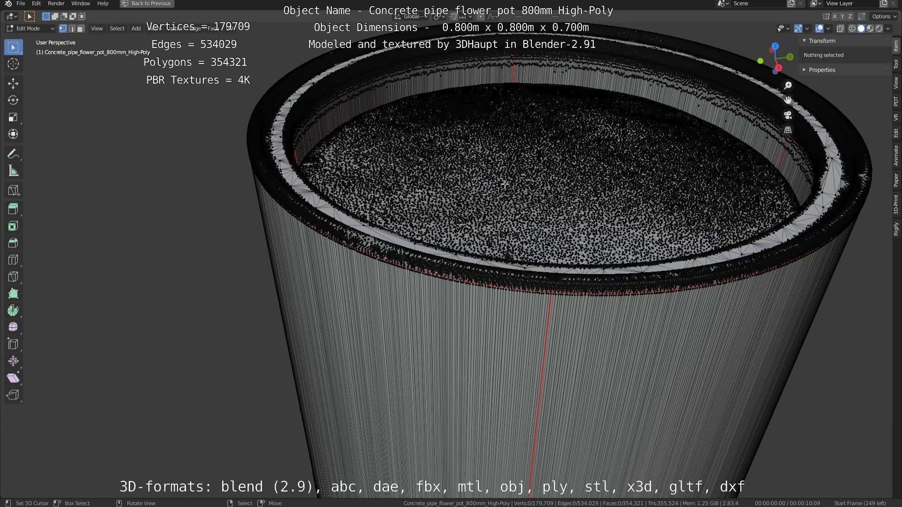
Task: Switch to rendered viewport shading
Action: (x=879, y=29)
